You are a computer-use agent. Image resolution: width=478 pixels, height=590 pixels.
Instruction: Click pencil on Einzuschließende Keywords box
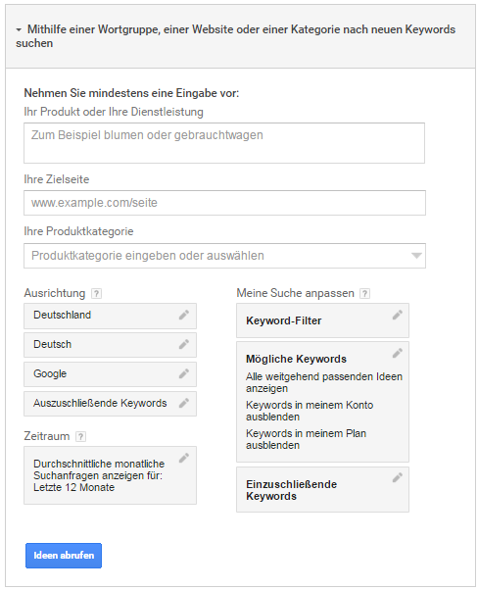pos(397,477)
